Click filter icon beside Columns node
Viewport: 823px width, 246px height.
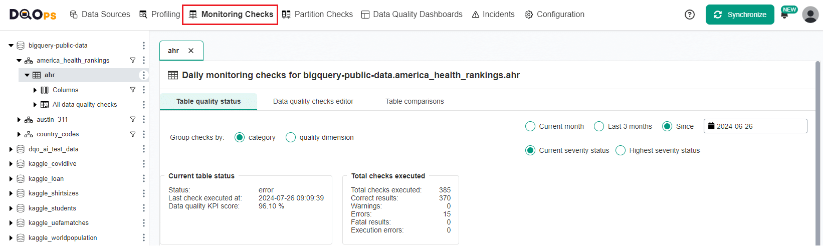tap(133, 90)
